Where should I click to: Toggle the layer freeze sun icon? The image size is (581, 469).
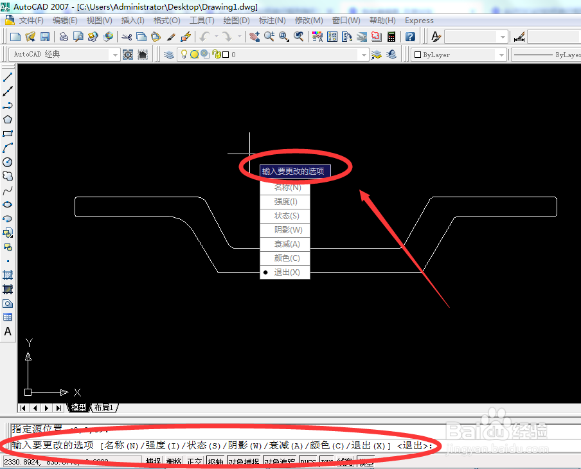pos(194,55)
